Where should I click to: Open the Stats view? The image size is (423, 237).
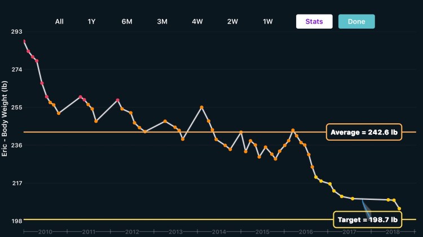314,21
